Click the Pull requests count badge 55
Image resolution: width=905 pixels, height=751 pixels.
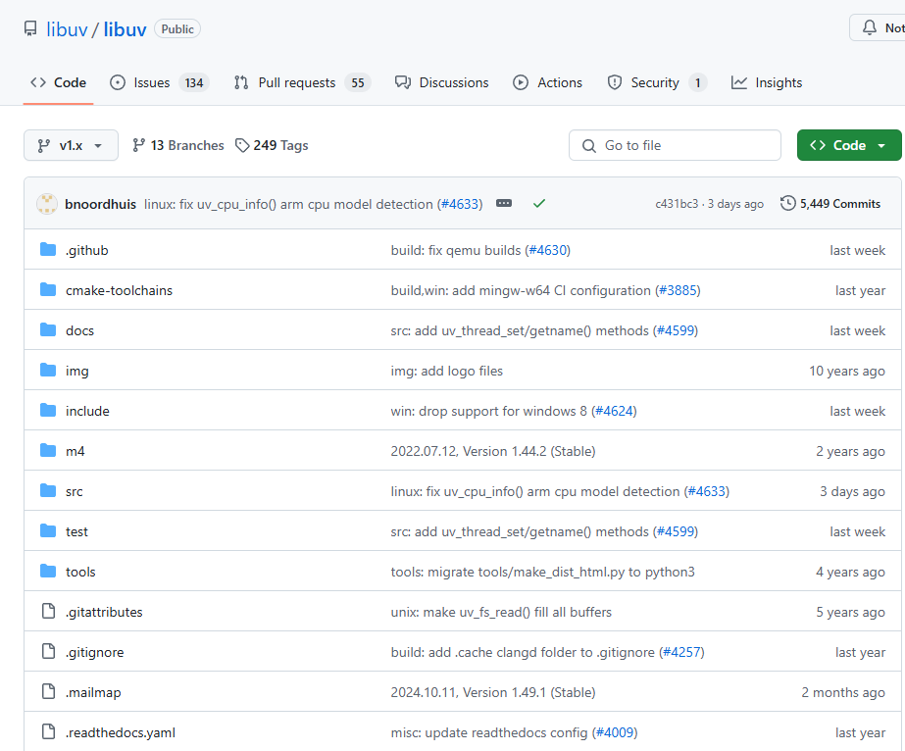coord(358,83)
